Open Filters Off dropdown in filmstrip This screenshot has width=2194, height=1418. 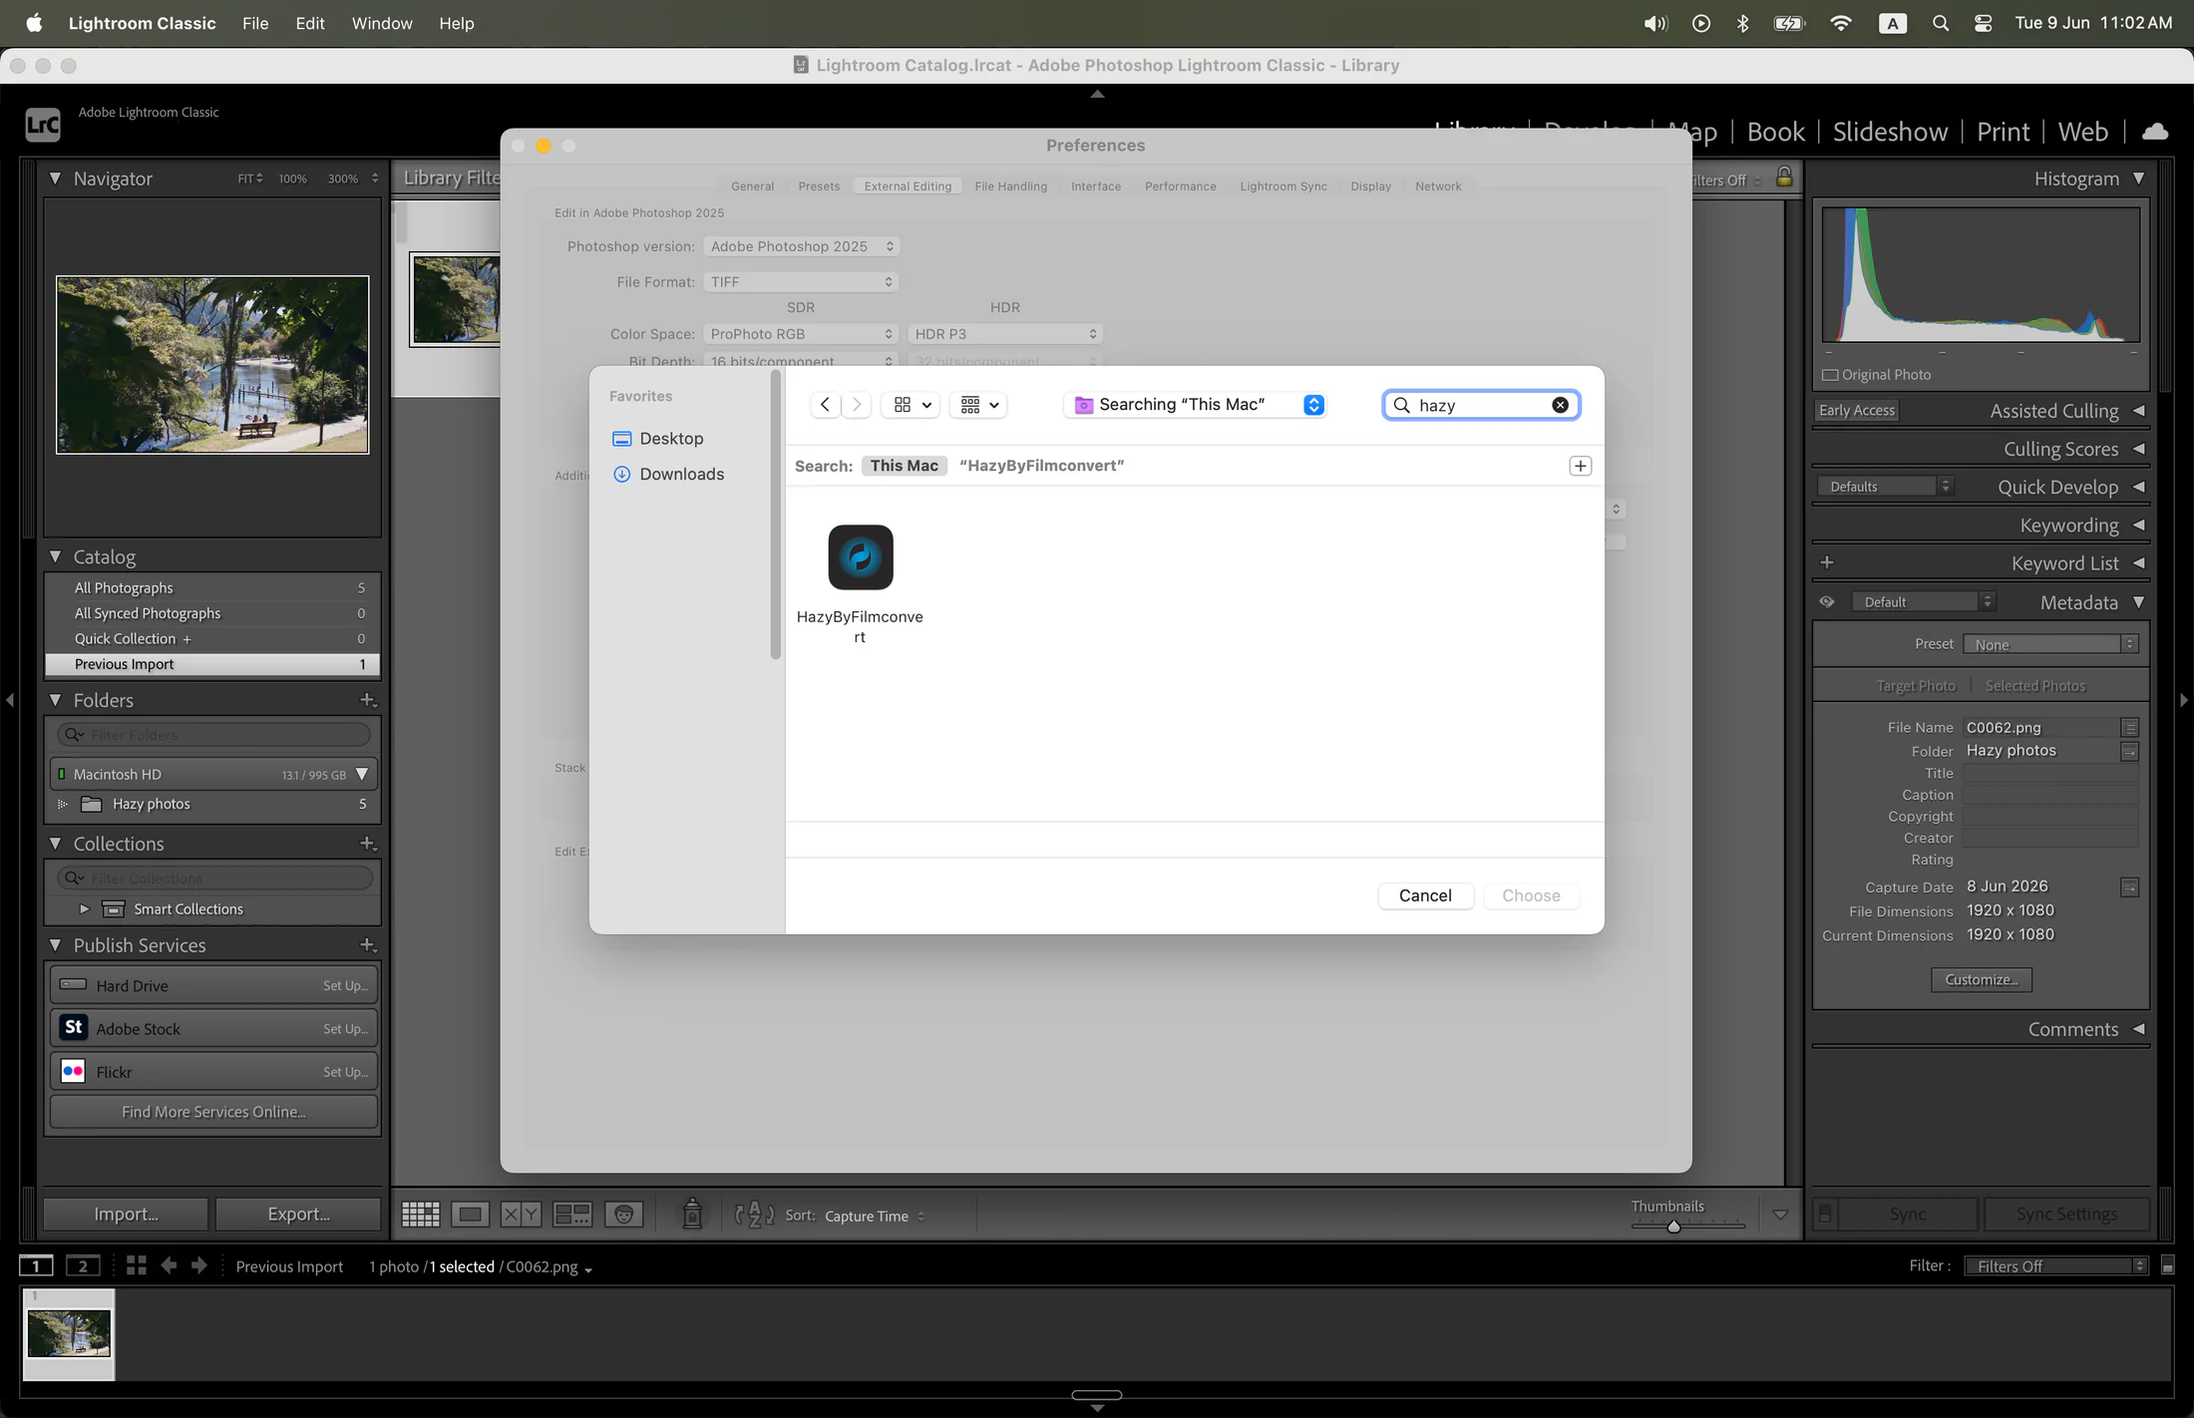(x=2055, y=1266)
